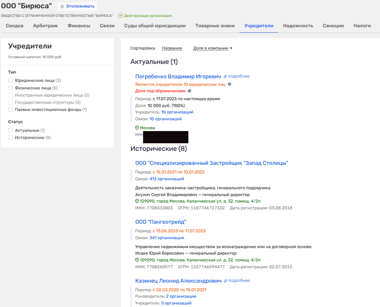Open 'Доля в компании' sort dropdown
This screenshot has height=307, width=380.
(213, 48)
